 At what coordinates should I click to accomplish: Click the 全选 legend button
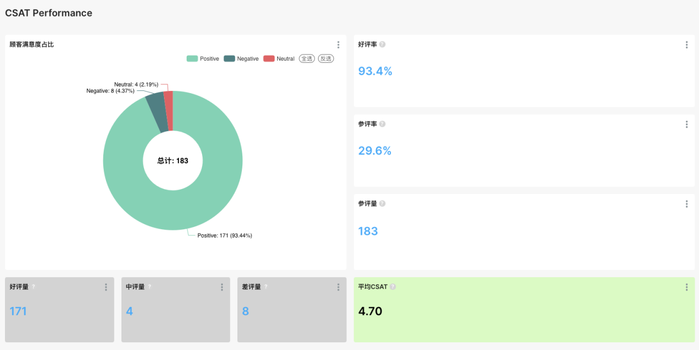pos(307,58)
